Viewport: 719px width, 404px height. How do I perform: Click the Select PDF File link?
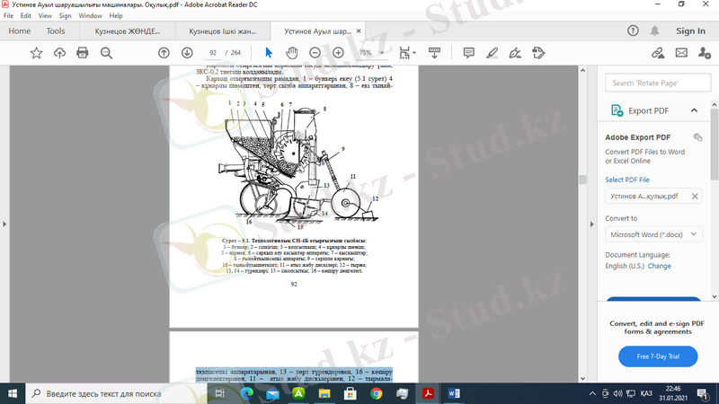pos(635,180)
